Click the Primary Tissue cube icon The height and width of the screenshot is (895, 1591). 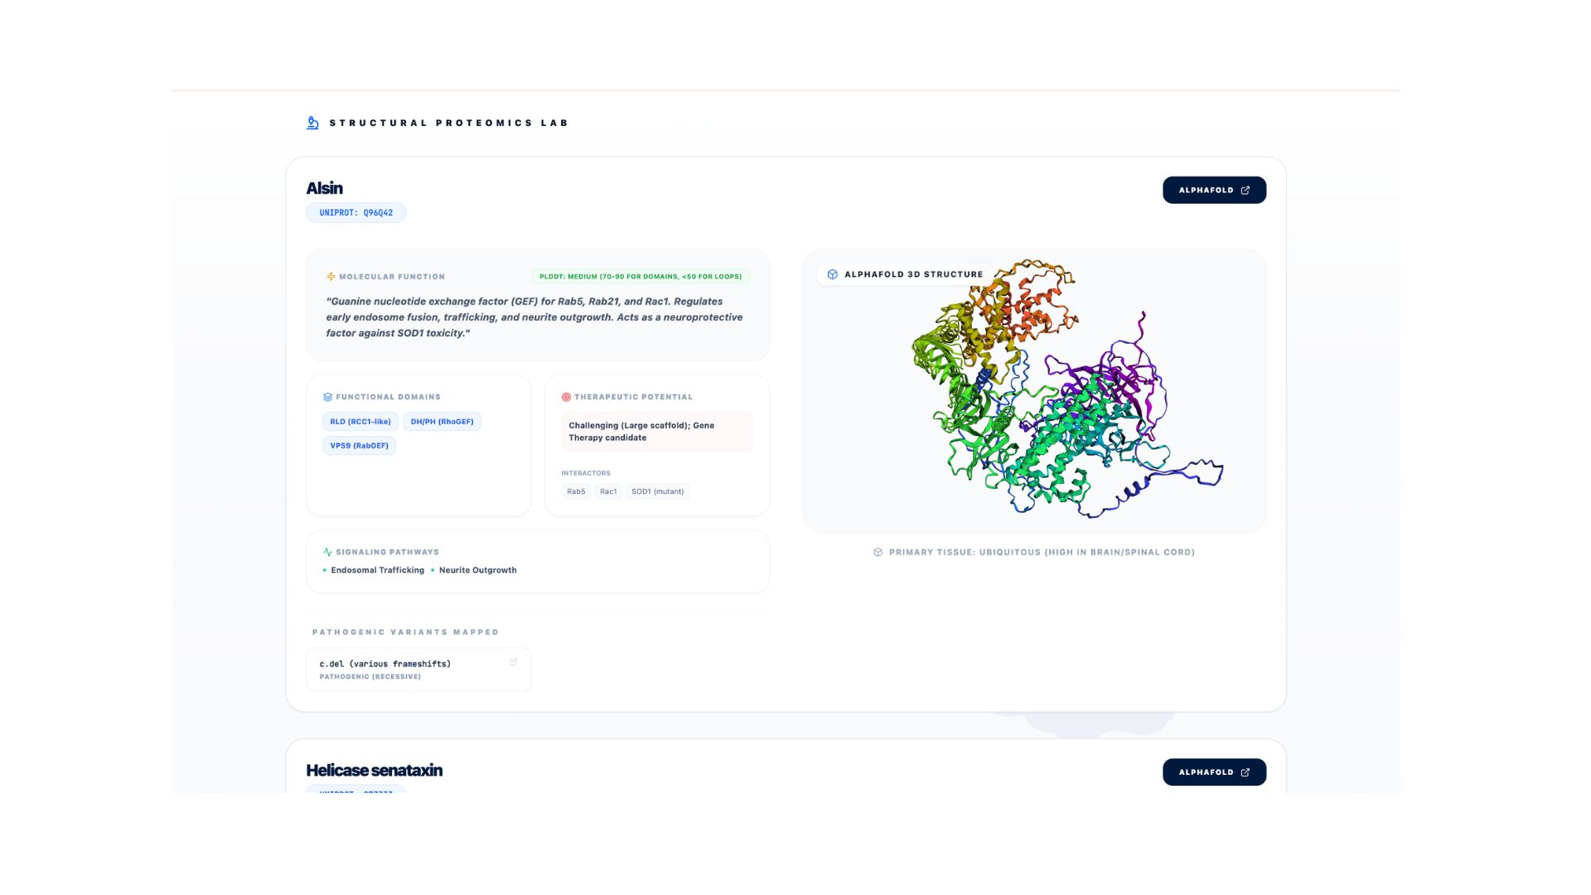point(878,552)
